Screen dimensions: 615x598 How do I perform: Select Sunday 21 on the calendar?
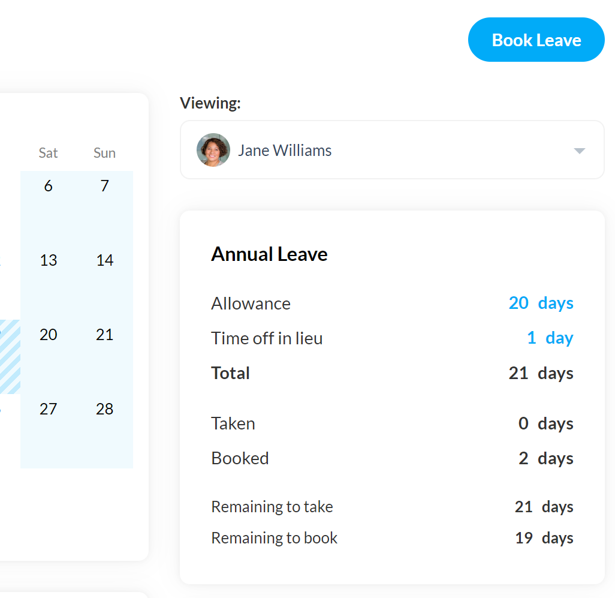pyautogui.click(x=105, y=357)
